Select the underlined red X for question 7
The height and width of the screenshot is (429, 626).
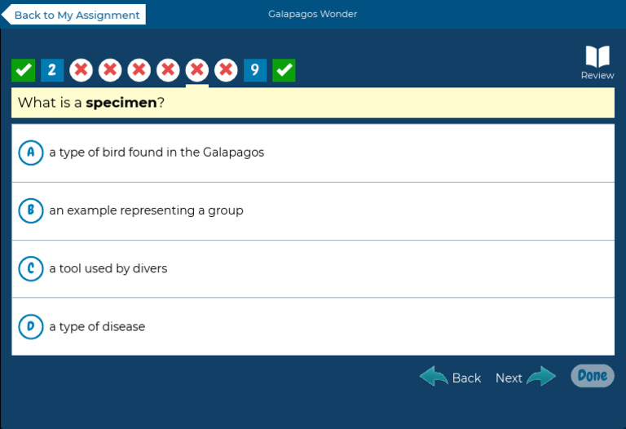pos(197,70)
